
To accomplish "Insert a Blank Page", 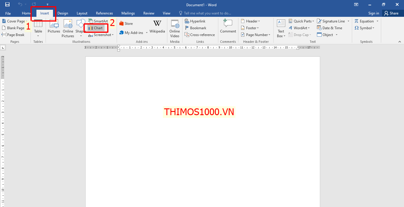I will 13,28.
